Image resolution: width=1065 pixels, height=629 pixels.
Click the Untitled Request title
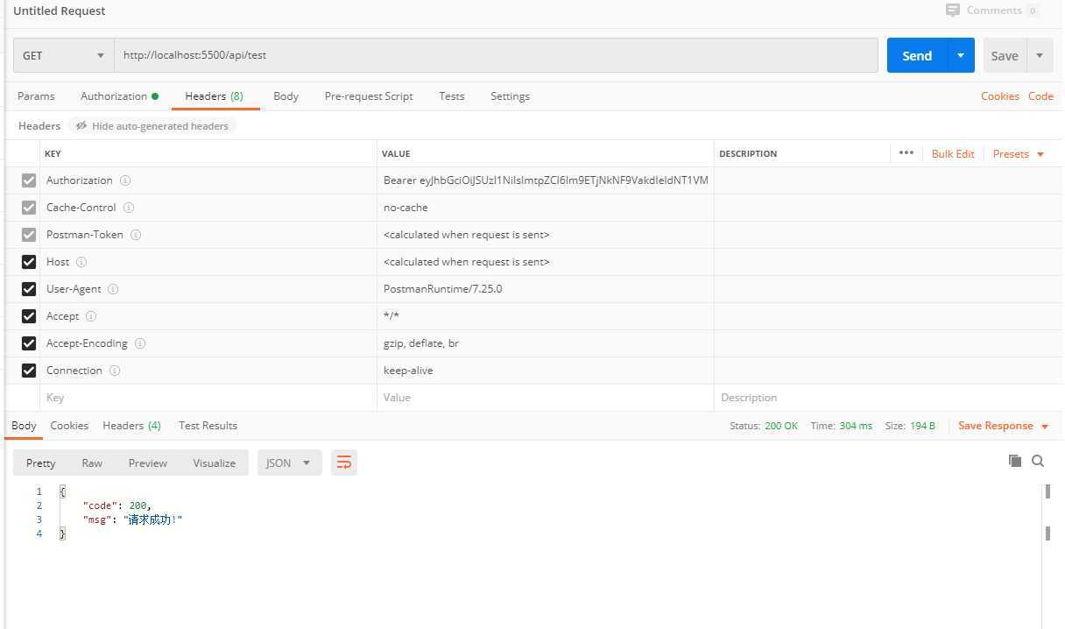click(60, 11)
